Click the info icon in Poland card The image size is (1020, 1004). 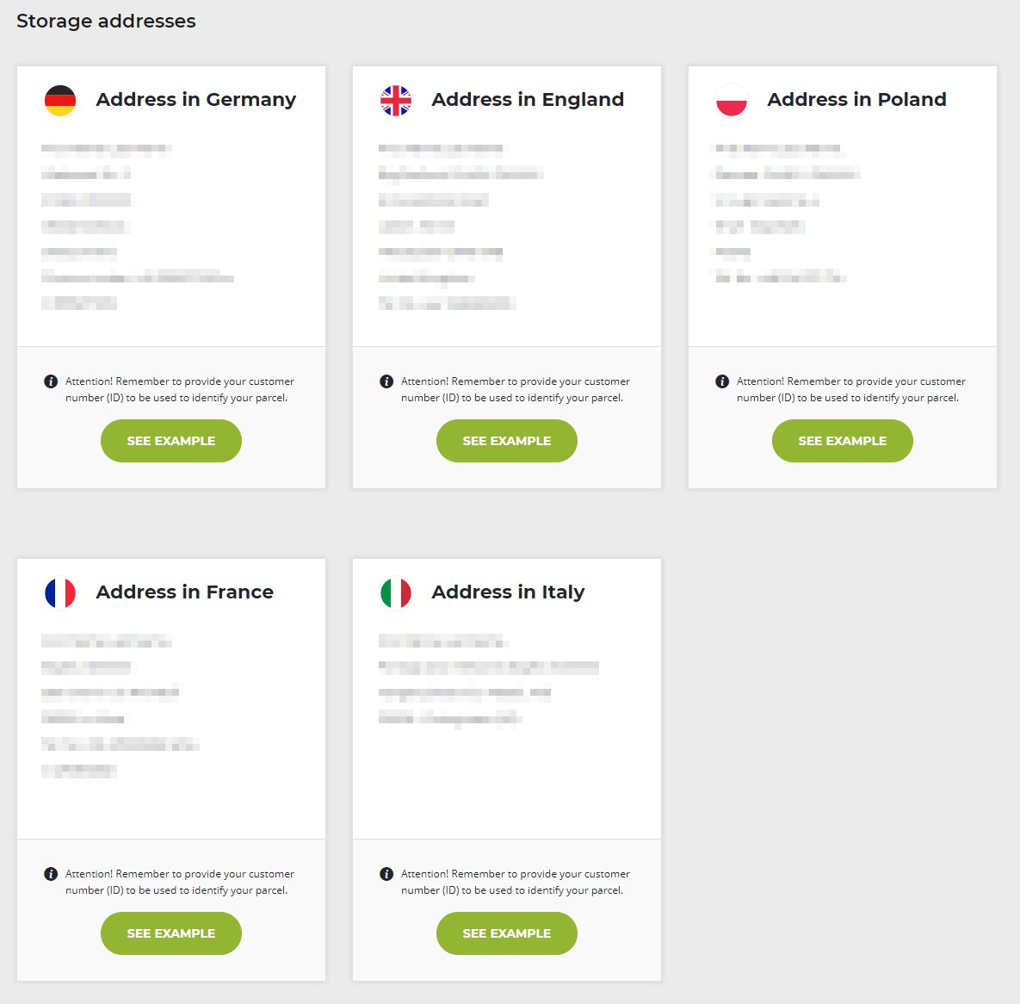click(x=722, y=381)
